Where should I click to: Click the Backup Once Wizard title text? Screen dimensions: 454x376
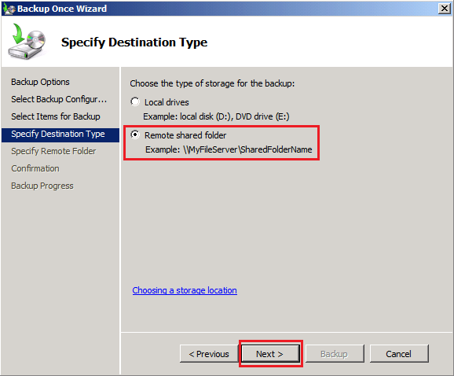tap(62, 9)
